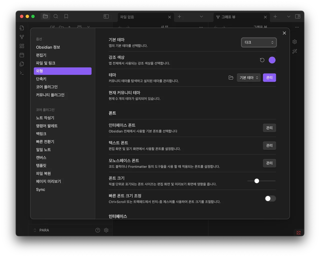Adjust the 폰트 크기 slider
Viewport: 320px width, 257px height.
point(256,181)
